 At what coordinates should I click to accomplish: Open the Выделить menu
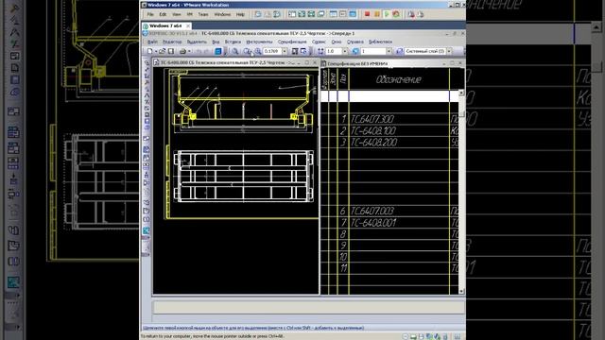pyautogui.click(x=197, y=42)
